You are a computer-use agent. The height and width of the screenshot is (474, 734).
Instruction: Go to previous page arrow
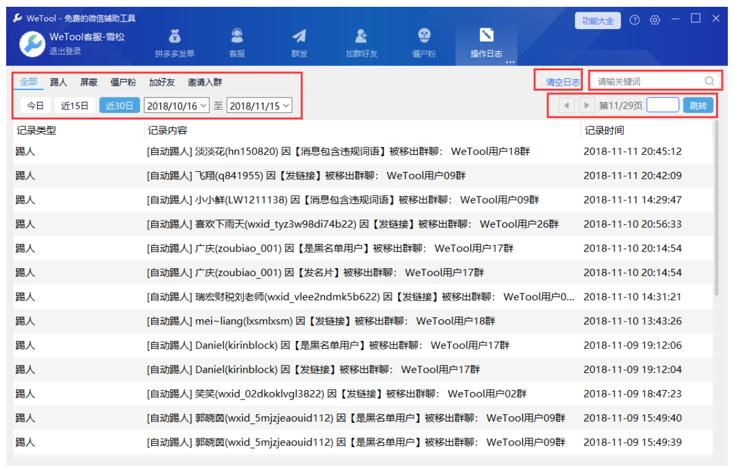click(x=566, y=105)
